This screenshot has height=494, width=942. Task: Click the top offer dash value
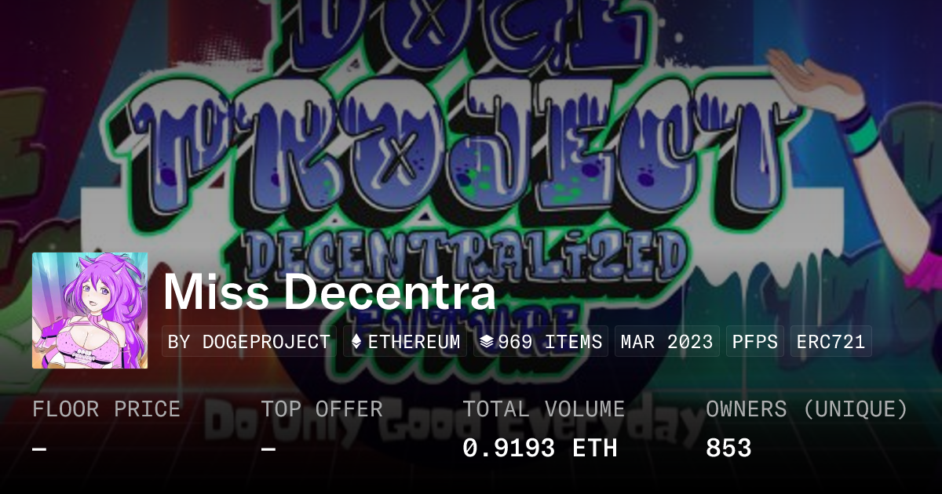(x=268, y=449)
